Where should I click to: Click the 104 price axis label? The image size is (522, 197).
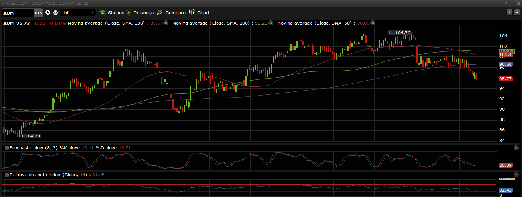pyautogui.click(x=503, y=36)
